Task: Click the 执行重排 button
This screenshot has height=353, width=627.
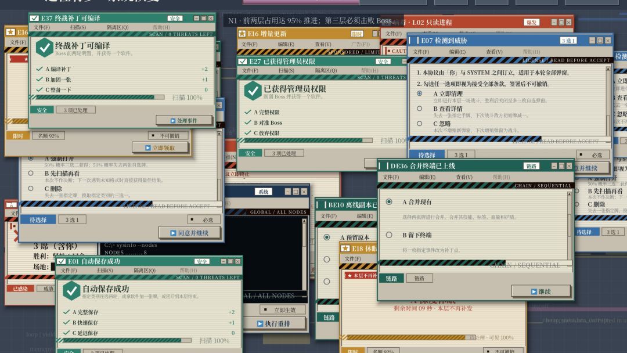Action: [275, 323]
